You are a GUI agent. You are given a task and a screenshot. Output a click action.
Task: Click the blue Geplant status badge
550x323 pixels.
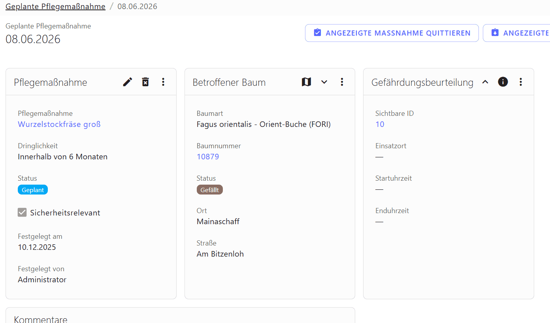point(33,190)
